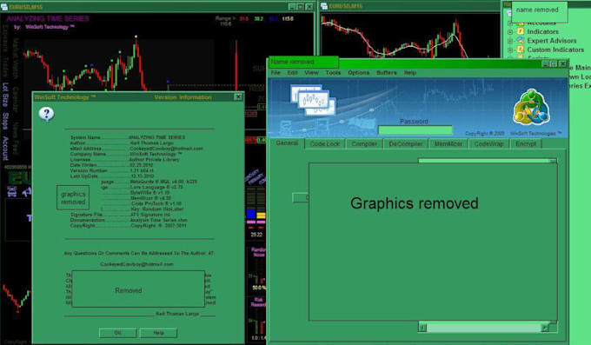Click the Ok button in Version Information
Viewport: 591px width, 345px height.
click(117, 333)
